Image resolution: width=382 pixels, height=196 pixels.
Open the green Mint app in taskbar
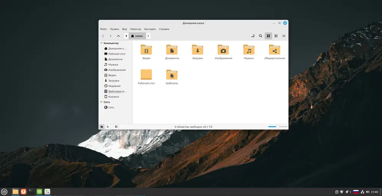tap(39, 192)
